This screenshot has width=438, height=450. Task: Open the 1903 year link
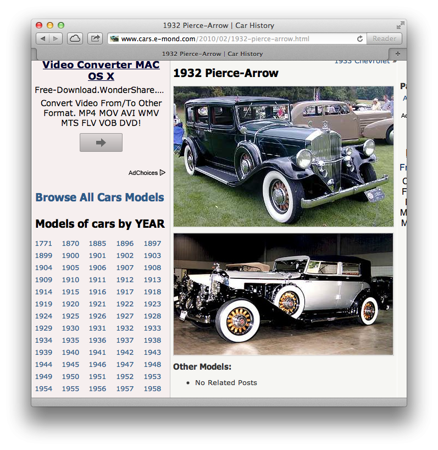point(152,255)
